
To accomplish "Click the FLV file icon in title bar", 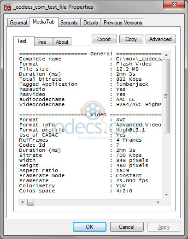I will click(7, 7).
